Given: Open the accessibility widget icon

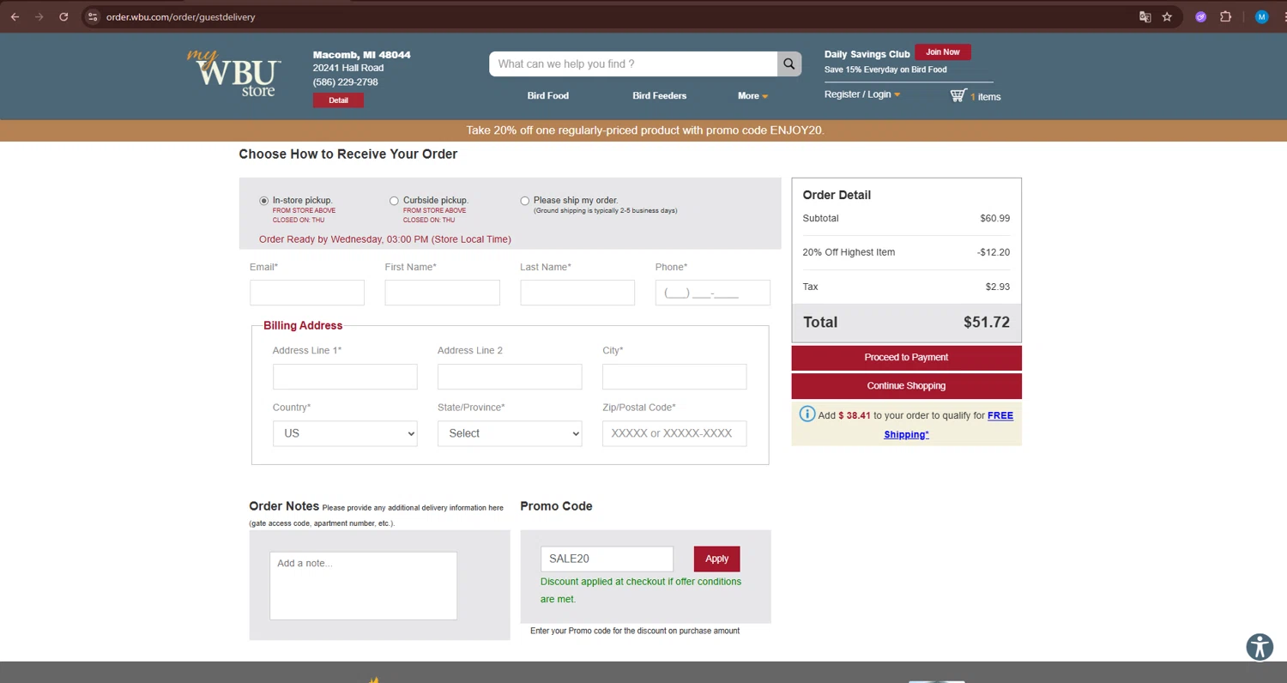Looking at the screenshot, I should click(x=1260, y=646).
